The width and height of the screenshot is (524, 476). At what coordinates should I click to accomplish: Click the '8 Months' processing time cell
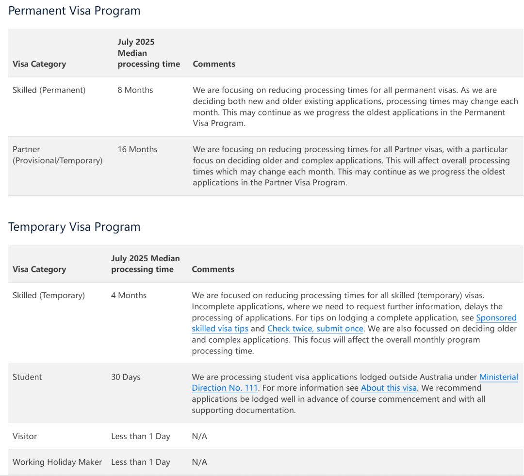[x=135, y=90]
